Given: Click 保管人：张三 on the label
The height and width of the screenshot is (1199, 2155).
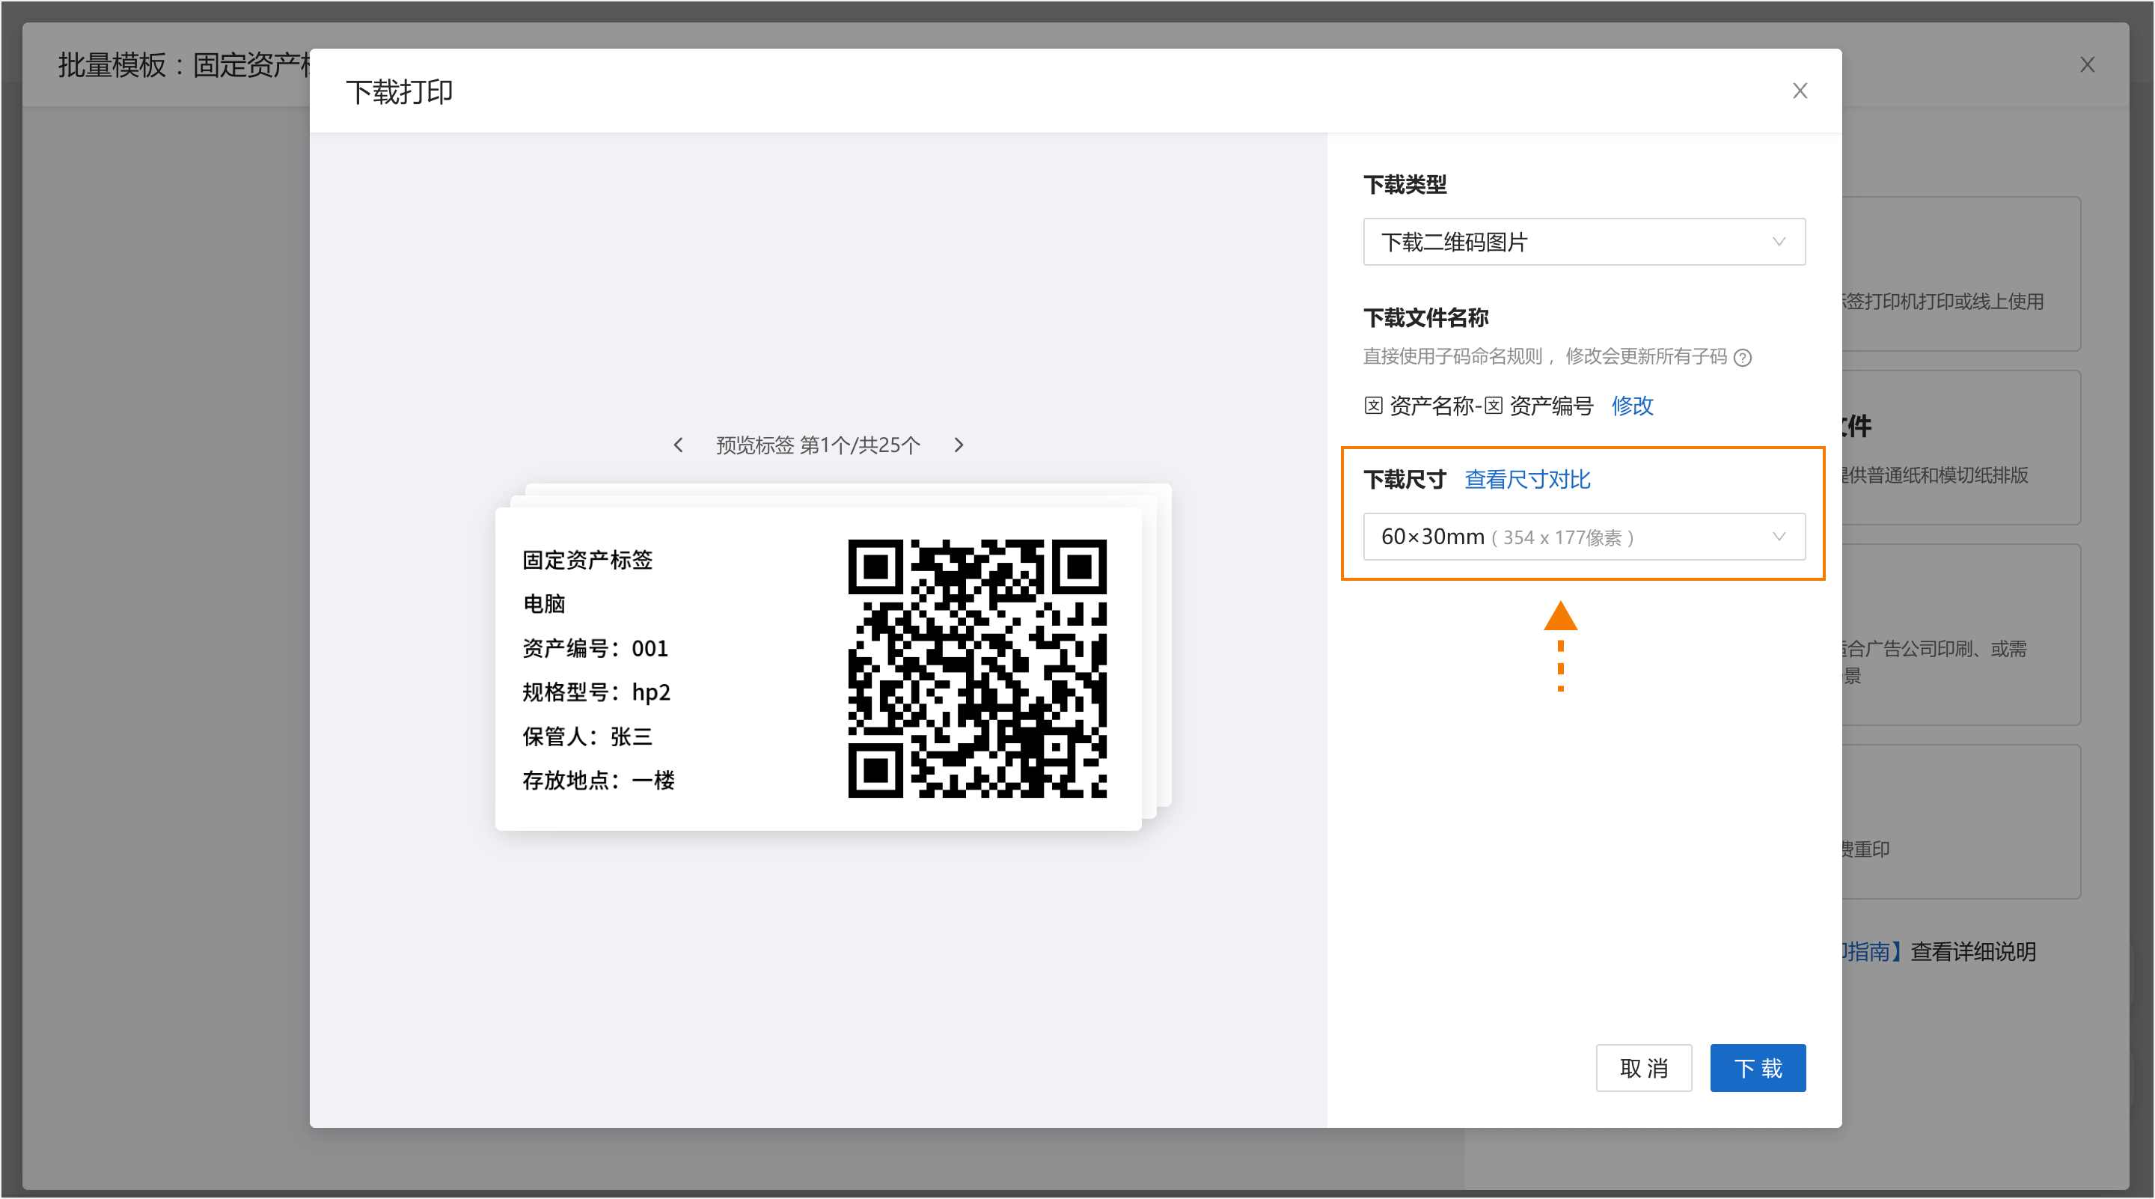Looking at the screenshot, I should tap(587, 736).
